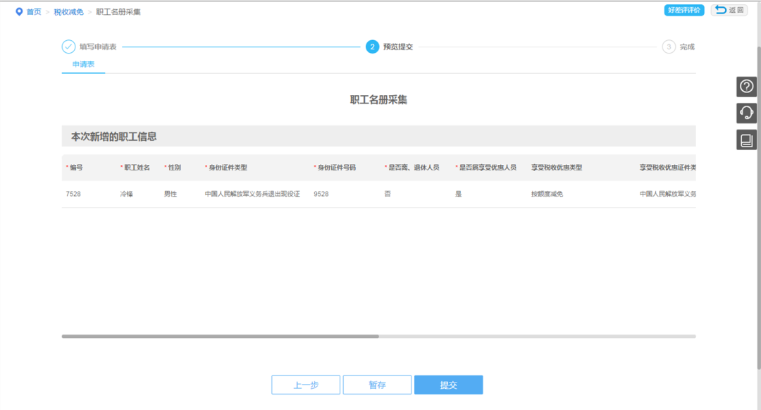Click the 填写申请表 step label

pyautogui.click(x=98, y=46)
